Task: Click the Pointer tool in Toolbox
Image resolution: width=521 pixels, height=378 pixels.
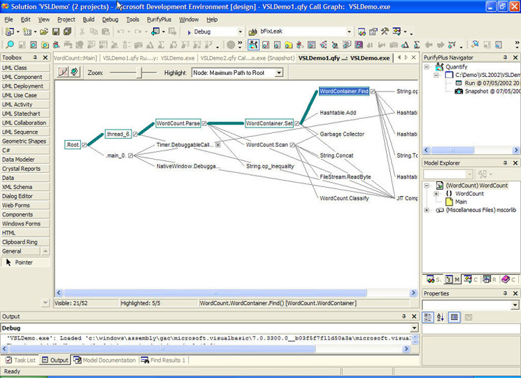Action: [24, 262]
